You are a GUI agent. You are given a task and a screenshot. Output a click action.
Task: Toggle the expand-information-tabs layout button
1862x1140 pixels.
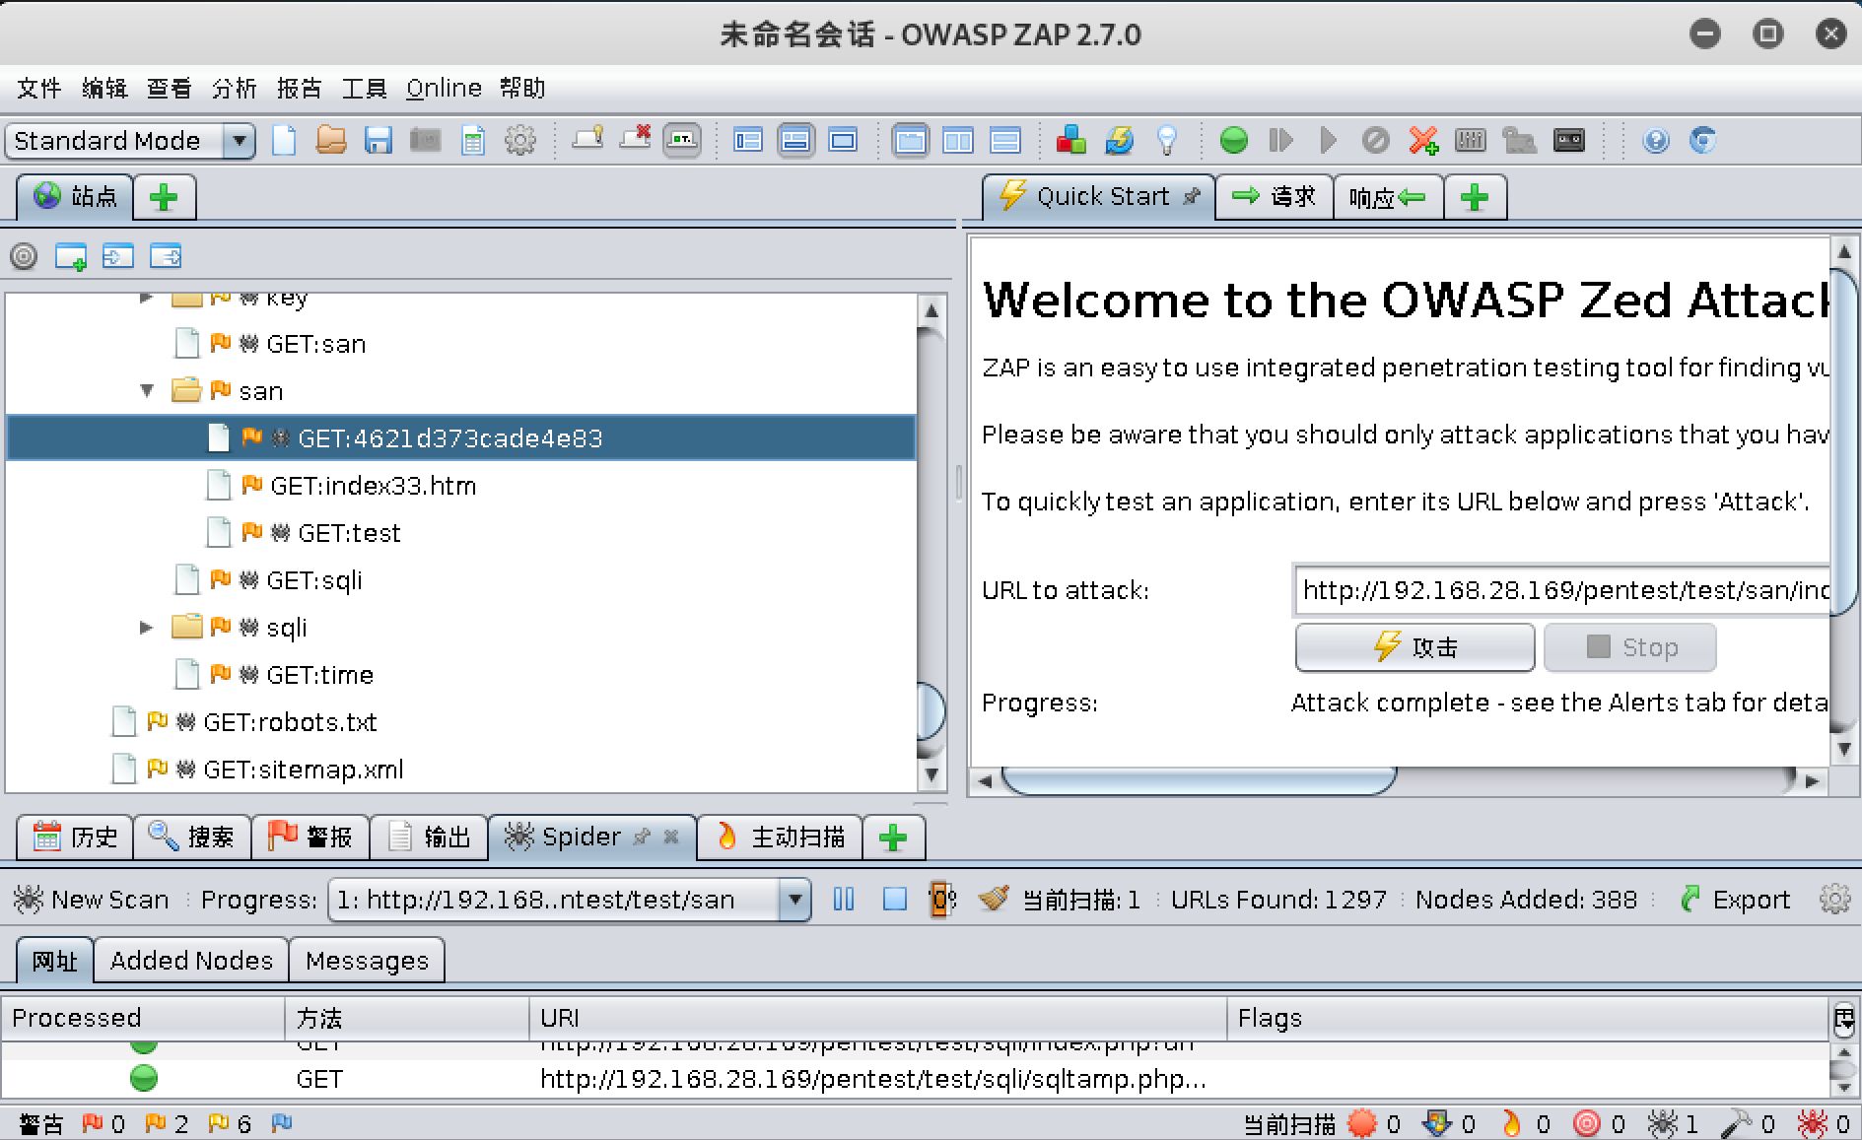(x=795, y=140)
